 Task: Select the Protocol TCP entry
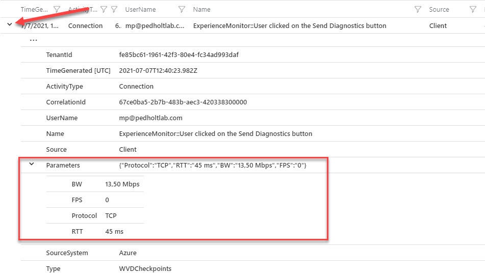click(x=95, y=216)
